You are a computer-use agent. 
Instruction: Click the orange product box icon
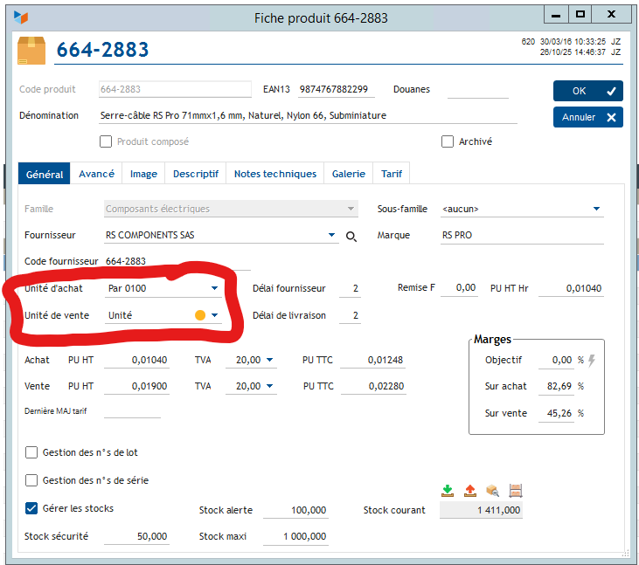31,50
